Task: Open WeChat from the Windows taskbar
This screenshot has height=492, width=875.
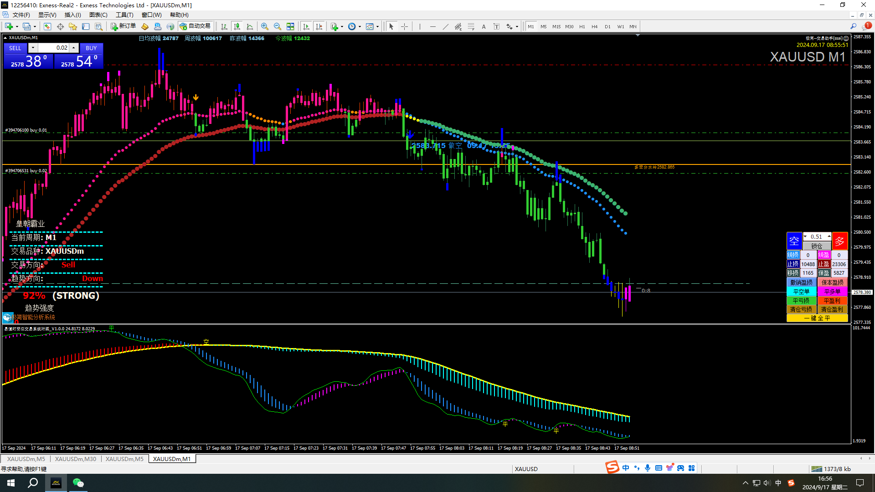Action: (x=78, y=483)
